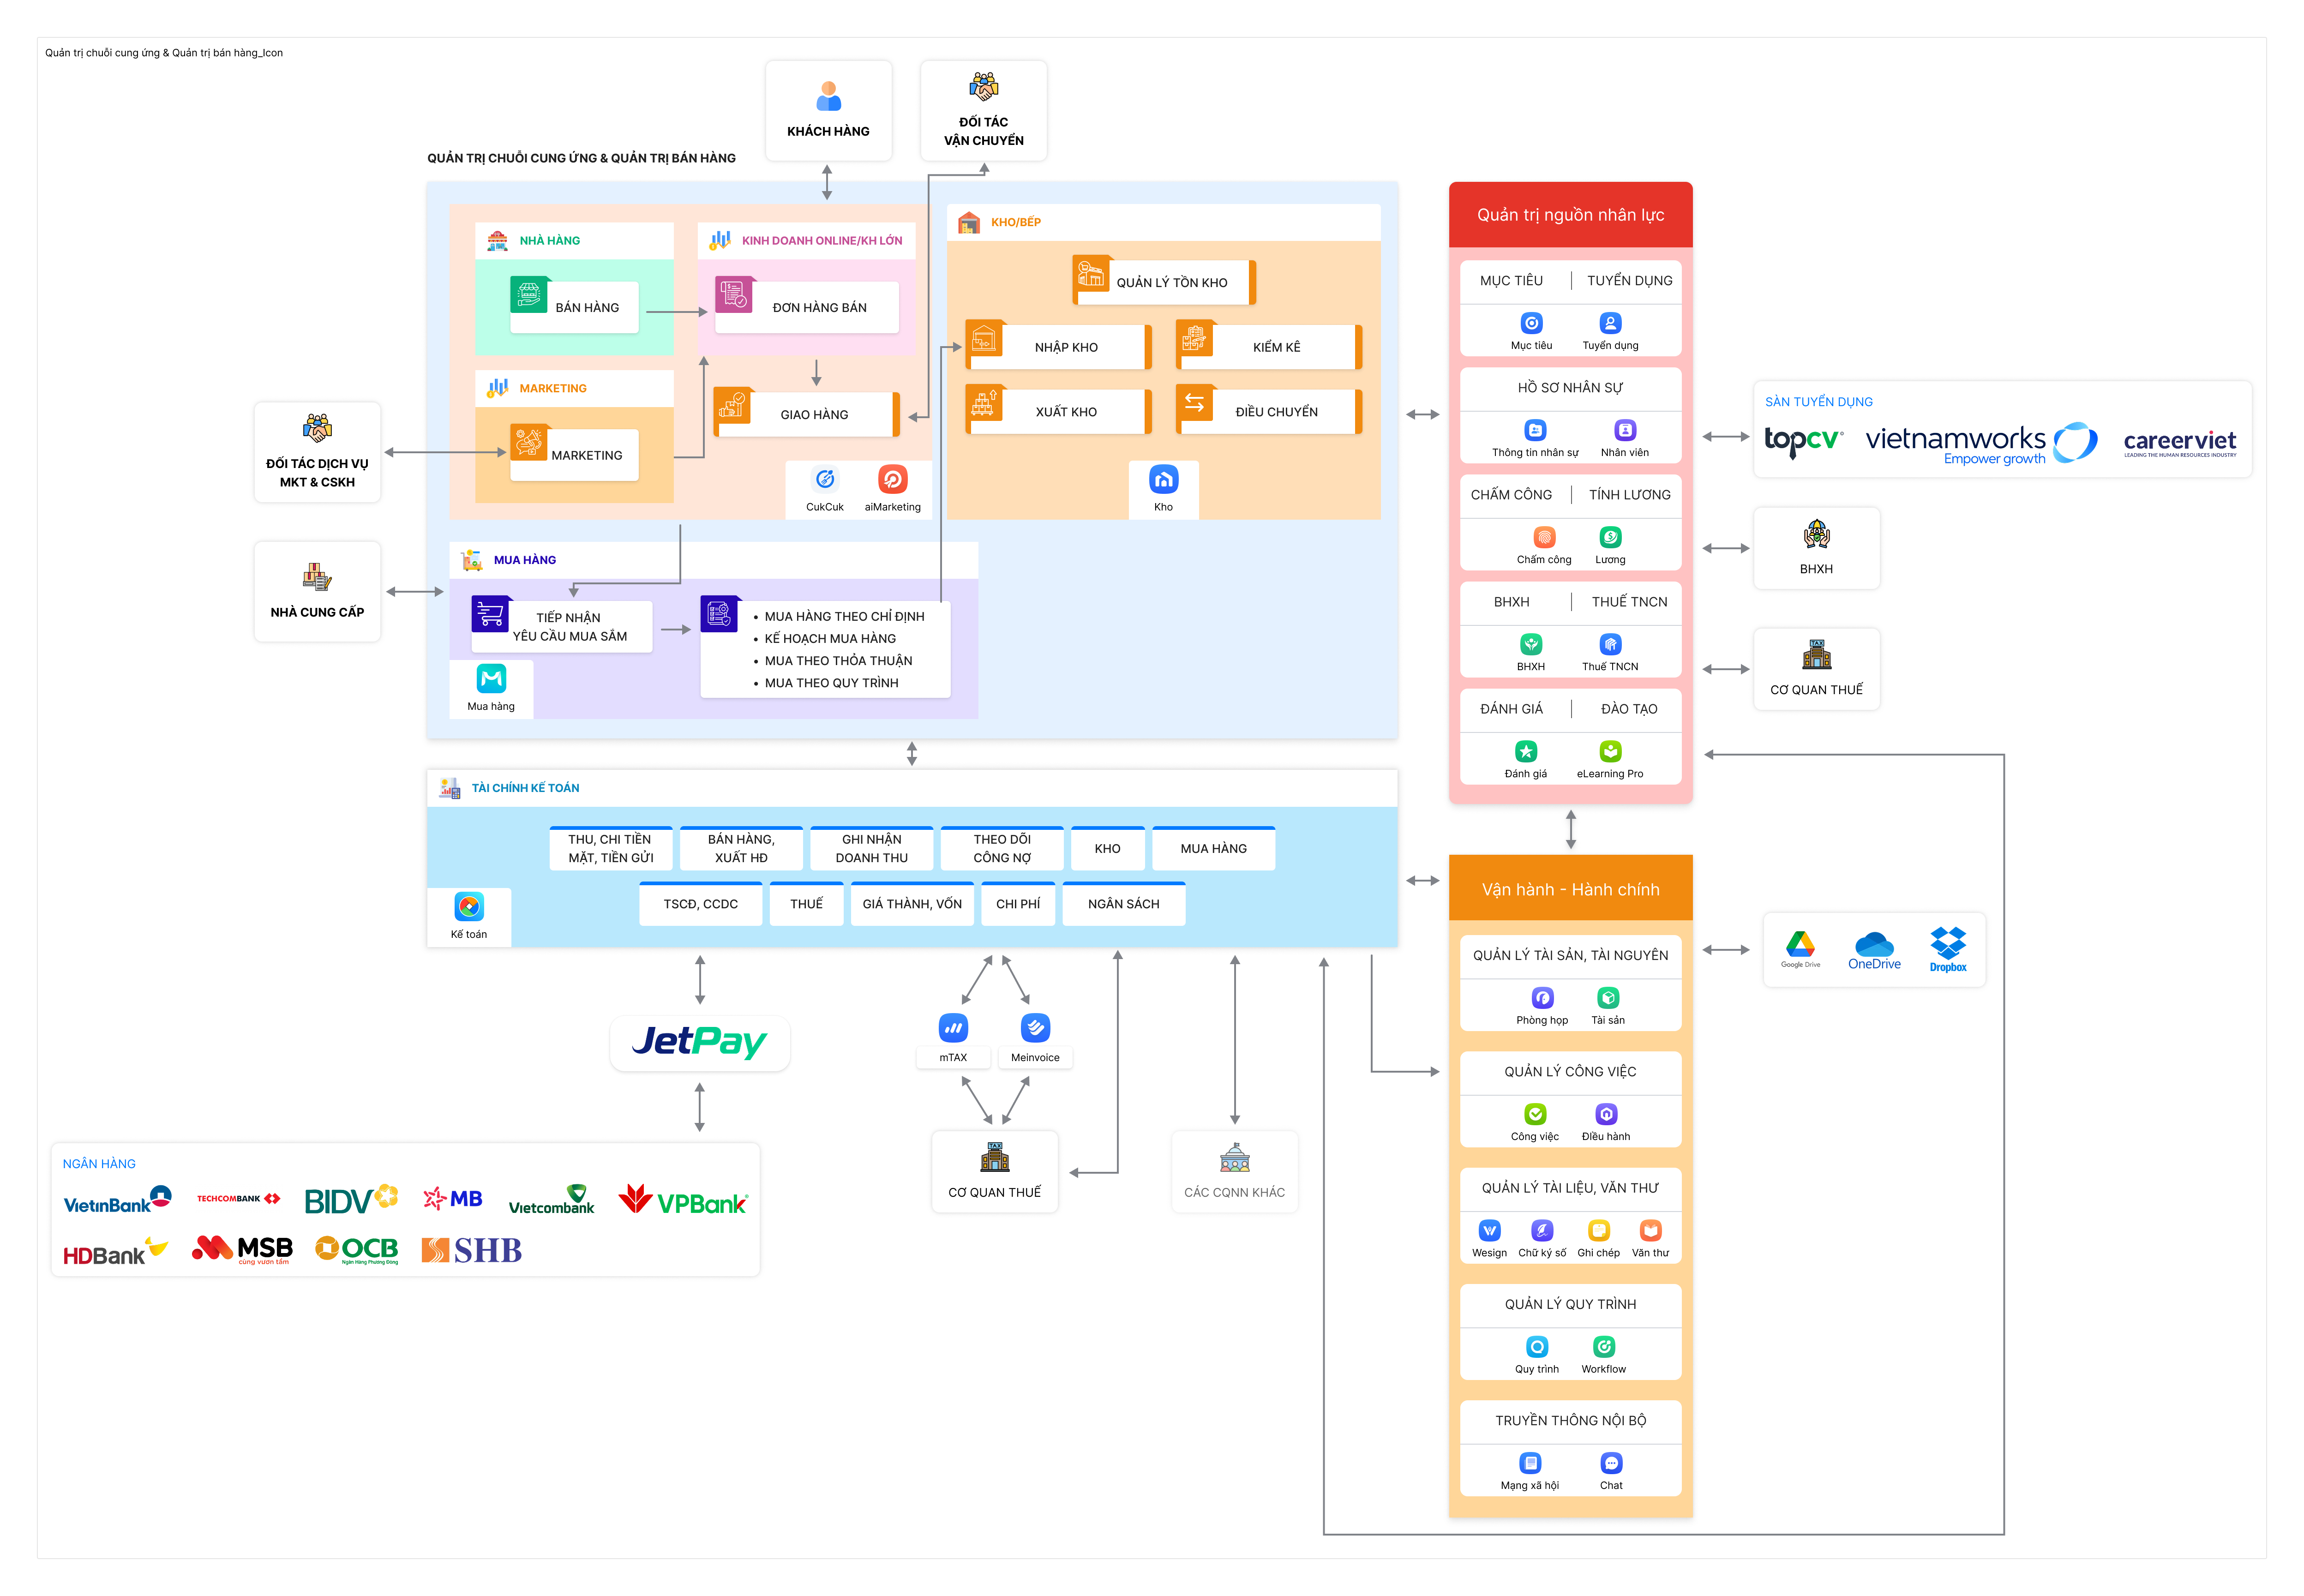Click the Wesign app icon

(1489, 1231)
